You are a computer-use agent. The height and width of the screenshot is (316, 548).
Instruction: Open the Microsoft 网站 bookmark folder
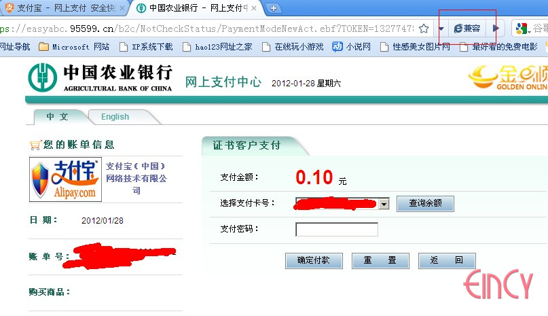click(73, 47)
